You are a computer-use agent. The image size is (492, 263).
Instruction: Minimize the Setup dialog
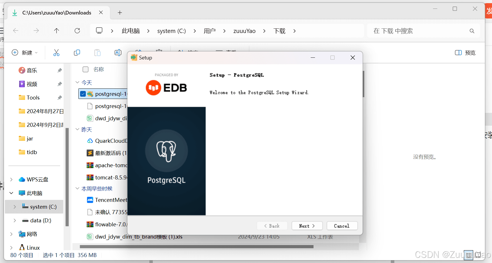click(x=313, y=58)
